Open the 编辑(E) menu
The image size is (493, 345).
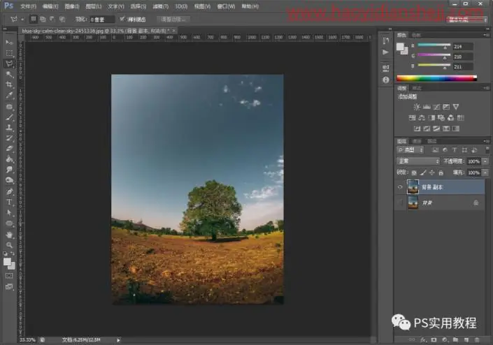tap(50, 6)
